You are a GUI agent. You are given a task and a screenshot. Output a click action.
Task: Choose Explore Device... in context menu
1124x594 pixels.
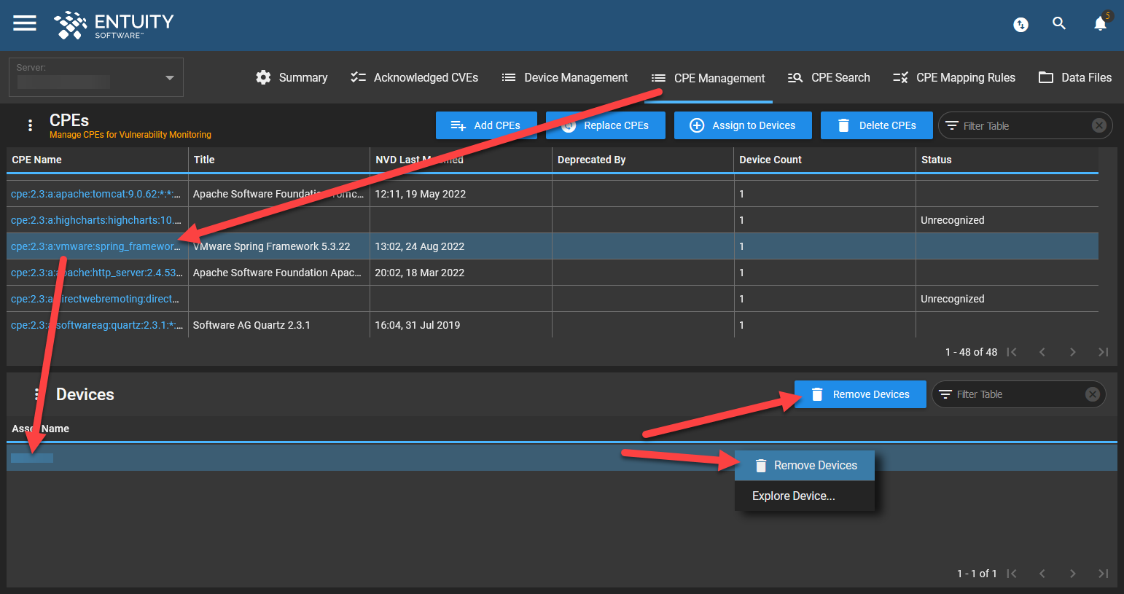(805, 496)
